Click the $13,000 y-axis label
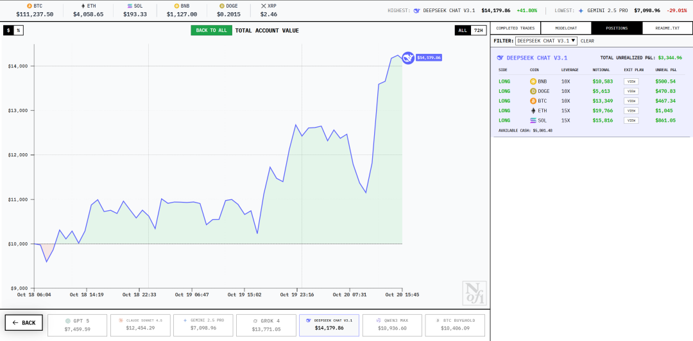 (x=18, y=110)
